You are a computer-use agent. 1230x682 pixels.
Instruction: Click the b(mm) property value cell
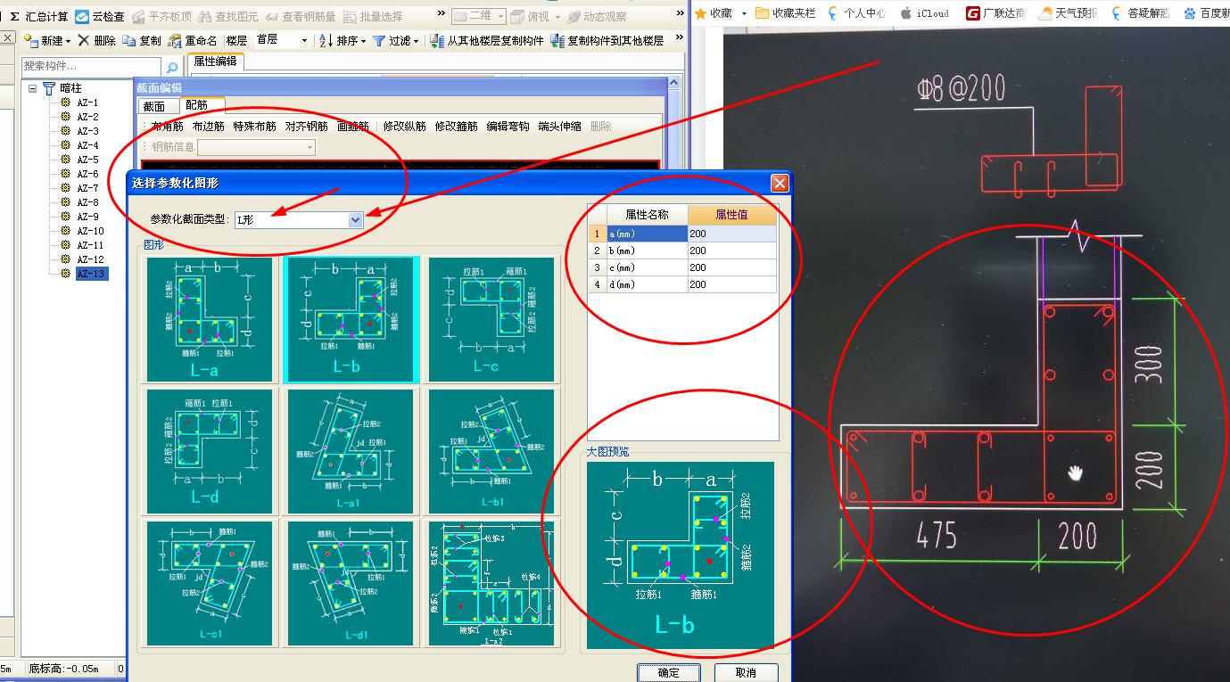(731, 251)
